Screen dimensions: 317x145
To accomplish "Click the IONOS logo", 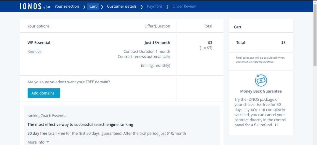I will click(x=35, y=6).
